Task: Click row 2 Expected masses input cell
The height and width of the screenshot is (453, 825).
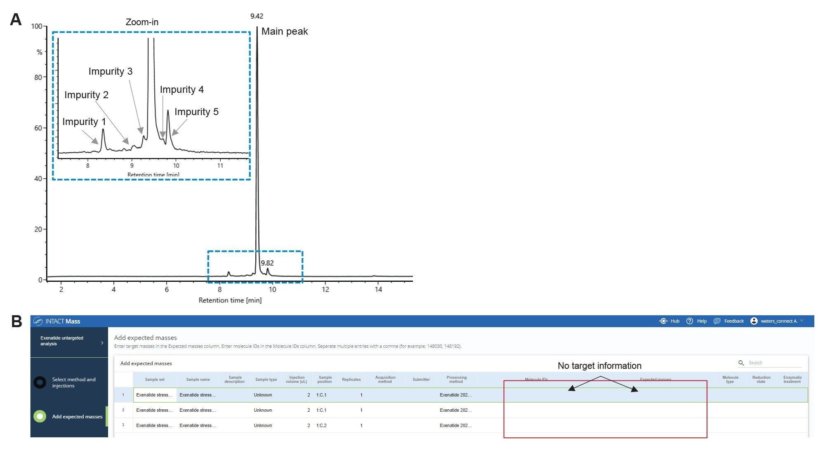Action: pyautogui.click(x=656, y=410)
